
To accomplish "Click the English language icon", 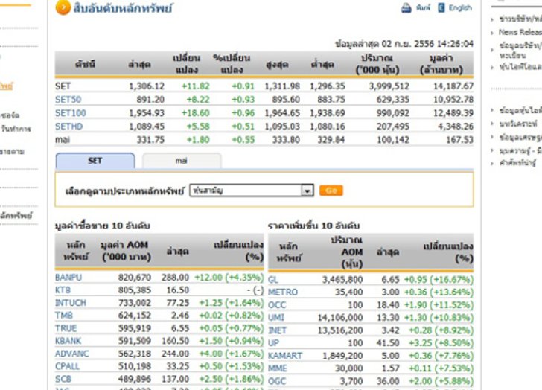I will pyautogui.click(x=441, y=7).
